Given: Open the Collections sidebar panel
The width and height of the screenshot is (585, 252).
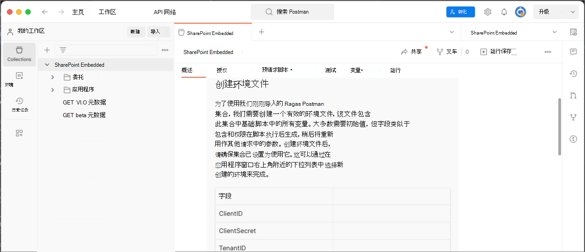Looking at the screenshot, I should tap(19, 54).
